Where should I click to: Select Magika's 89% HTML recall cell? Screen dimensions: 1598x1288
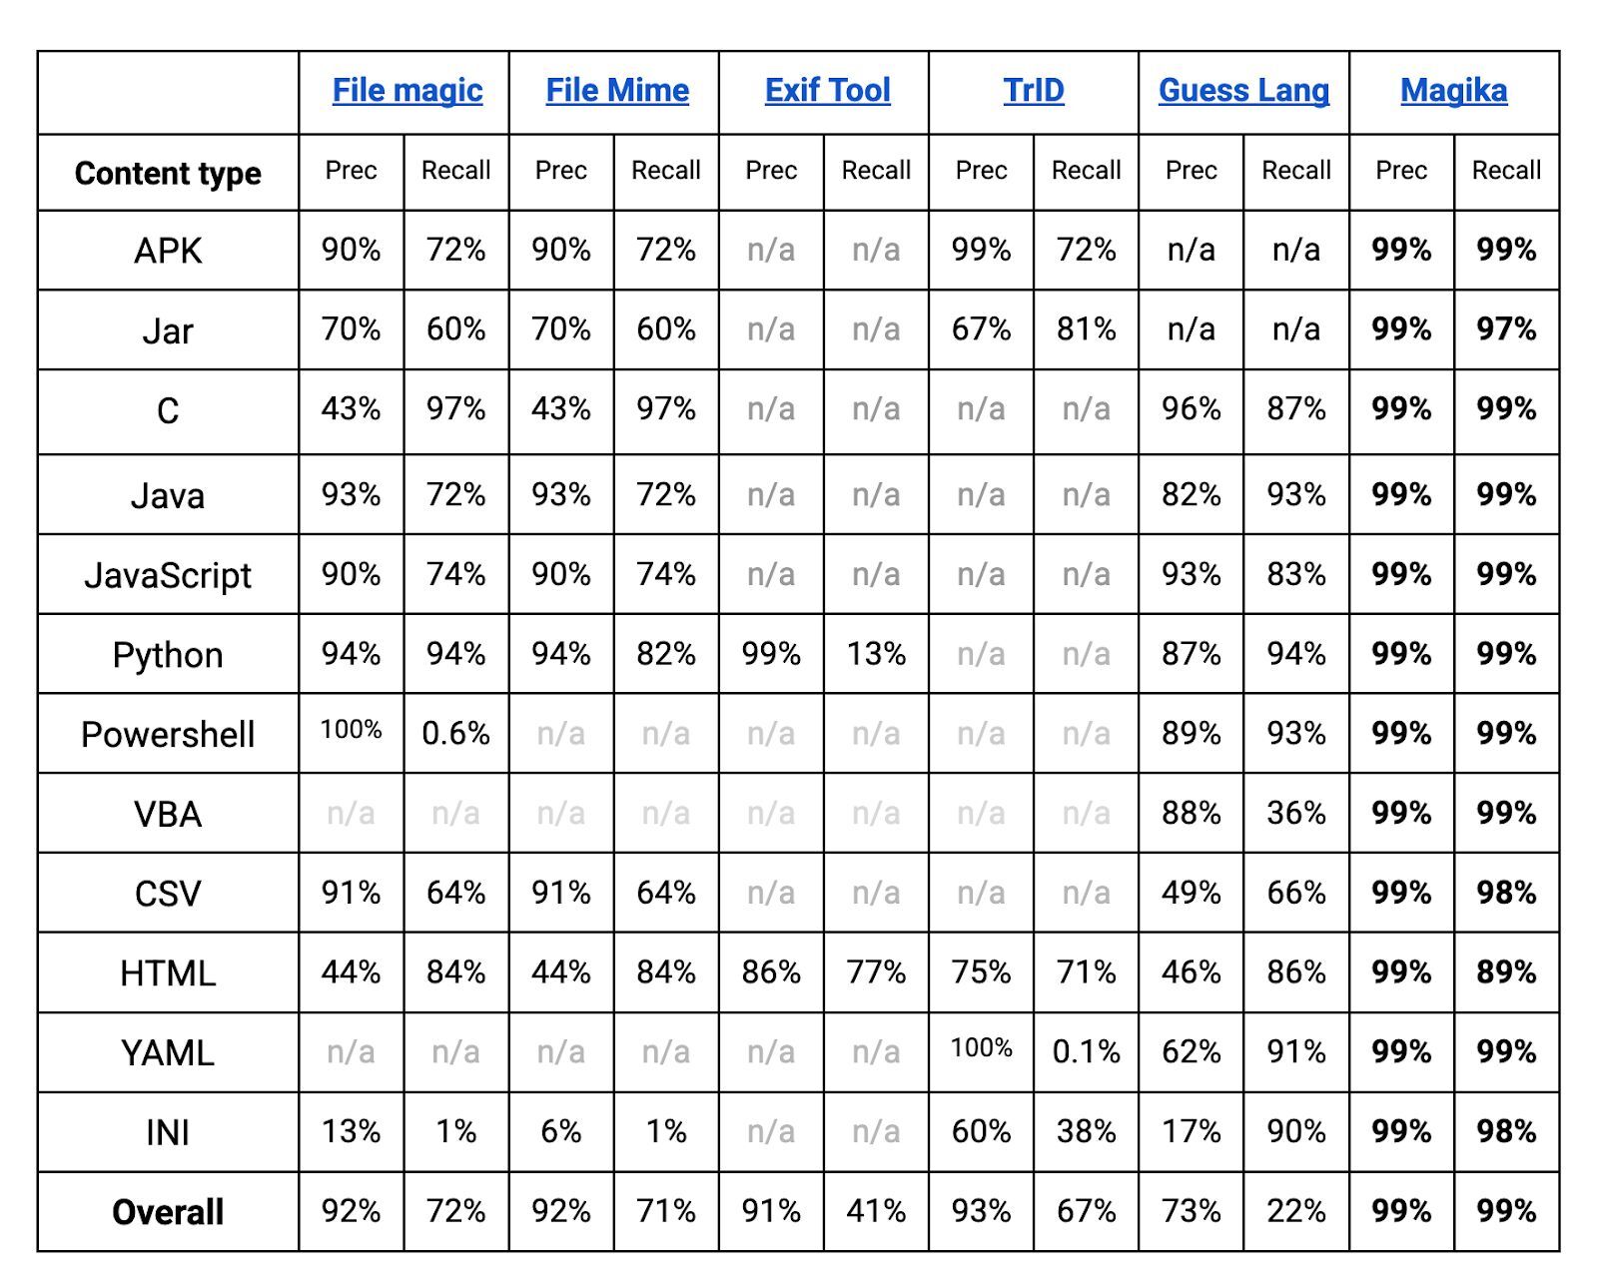tap(1506, 972)
